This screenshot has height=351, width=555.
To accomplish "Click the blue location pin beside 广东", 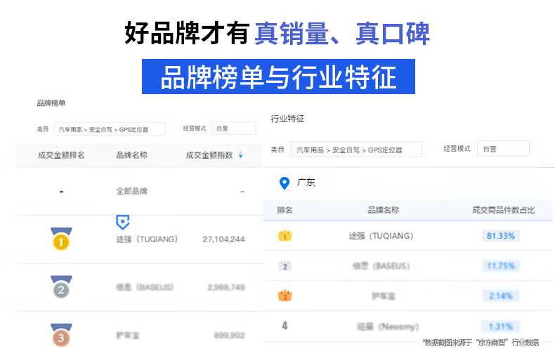I will [x=284, y=183].
